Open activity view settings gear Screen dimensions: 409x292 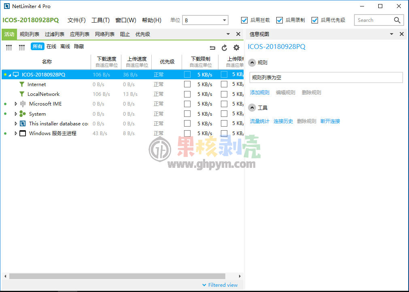[236, 47]
